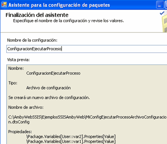167x144 pixels.
Task: Minimize the package configuration wizard window
Action: [160, 5]
